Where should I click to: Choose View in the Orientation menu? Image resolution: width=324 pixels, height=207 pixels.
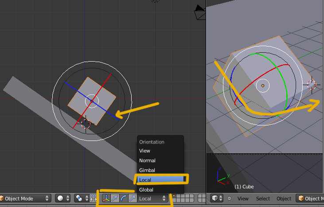(x=160, y=151)
